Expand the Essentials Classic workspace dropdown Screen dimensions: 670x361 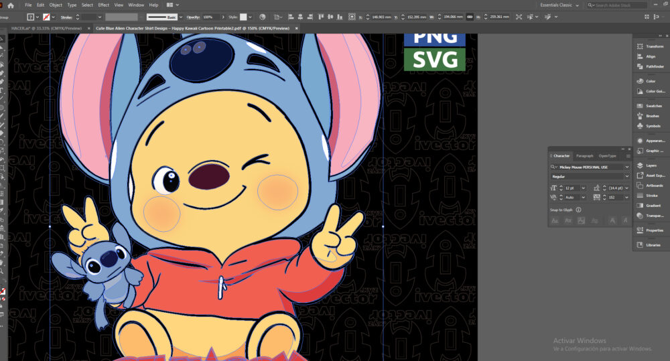pos(559,5)
